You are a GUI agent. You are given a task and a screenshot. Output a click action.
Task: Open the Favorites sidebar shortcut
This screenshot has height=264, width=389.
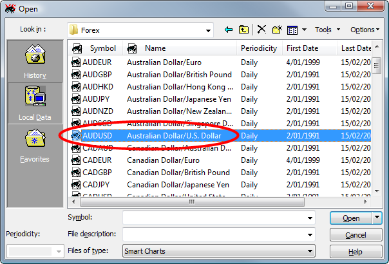coord(35,146)
